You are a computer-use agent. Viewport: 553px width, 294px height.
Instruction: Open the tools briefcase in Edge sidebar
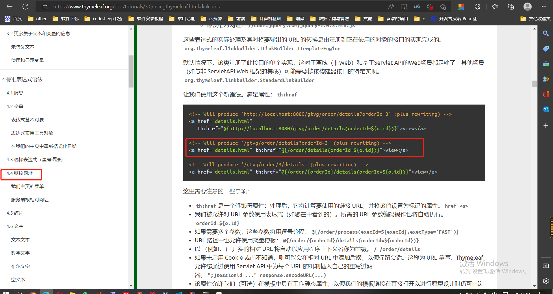coord(545,64)
